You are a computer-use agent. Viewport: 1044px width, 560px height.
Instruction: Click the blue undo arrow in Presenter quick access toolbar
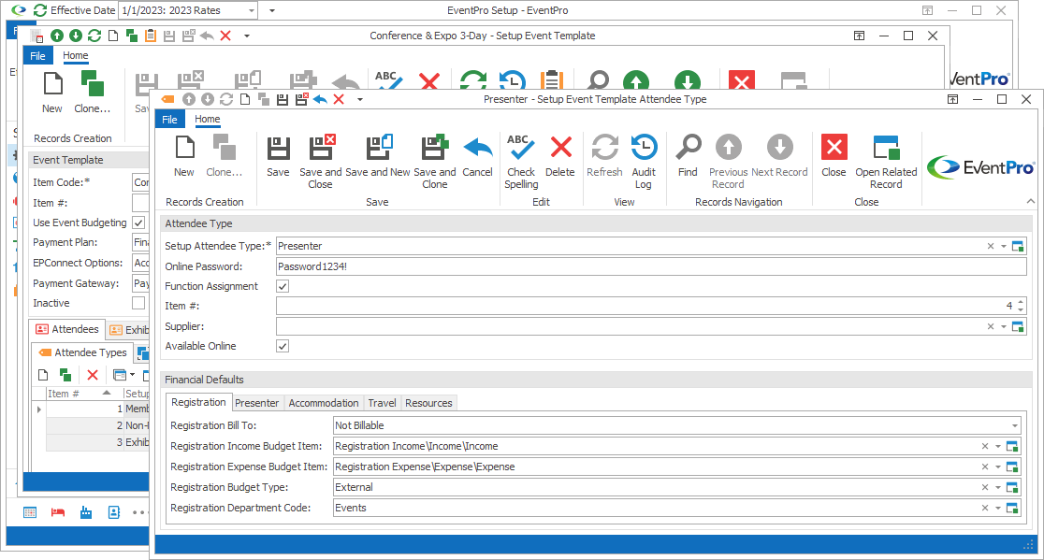(320, 100)
